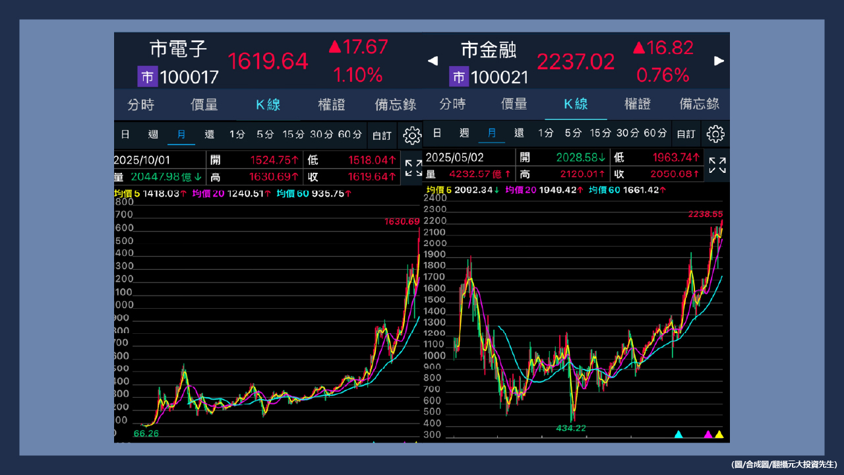Switch to 分時 tab in 市電子 panel
Viewport: 844px width, 475px height.
pyautogui.click(x=140, y=105)
